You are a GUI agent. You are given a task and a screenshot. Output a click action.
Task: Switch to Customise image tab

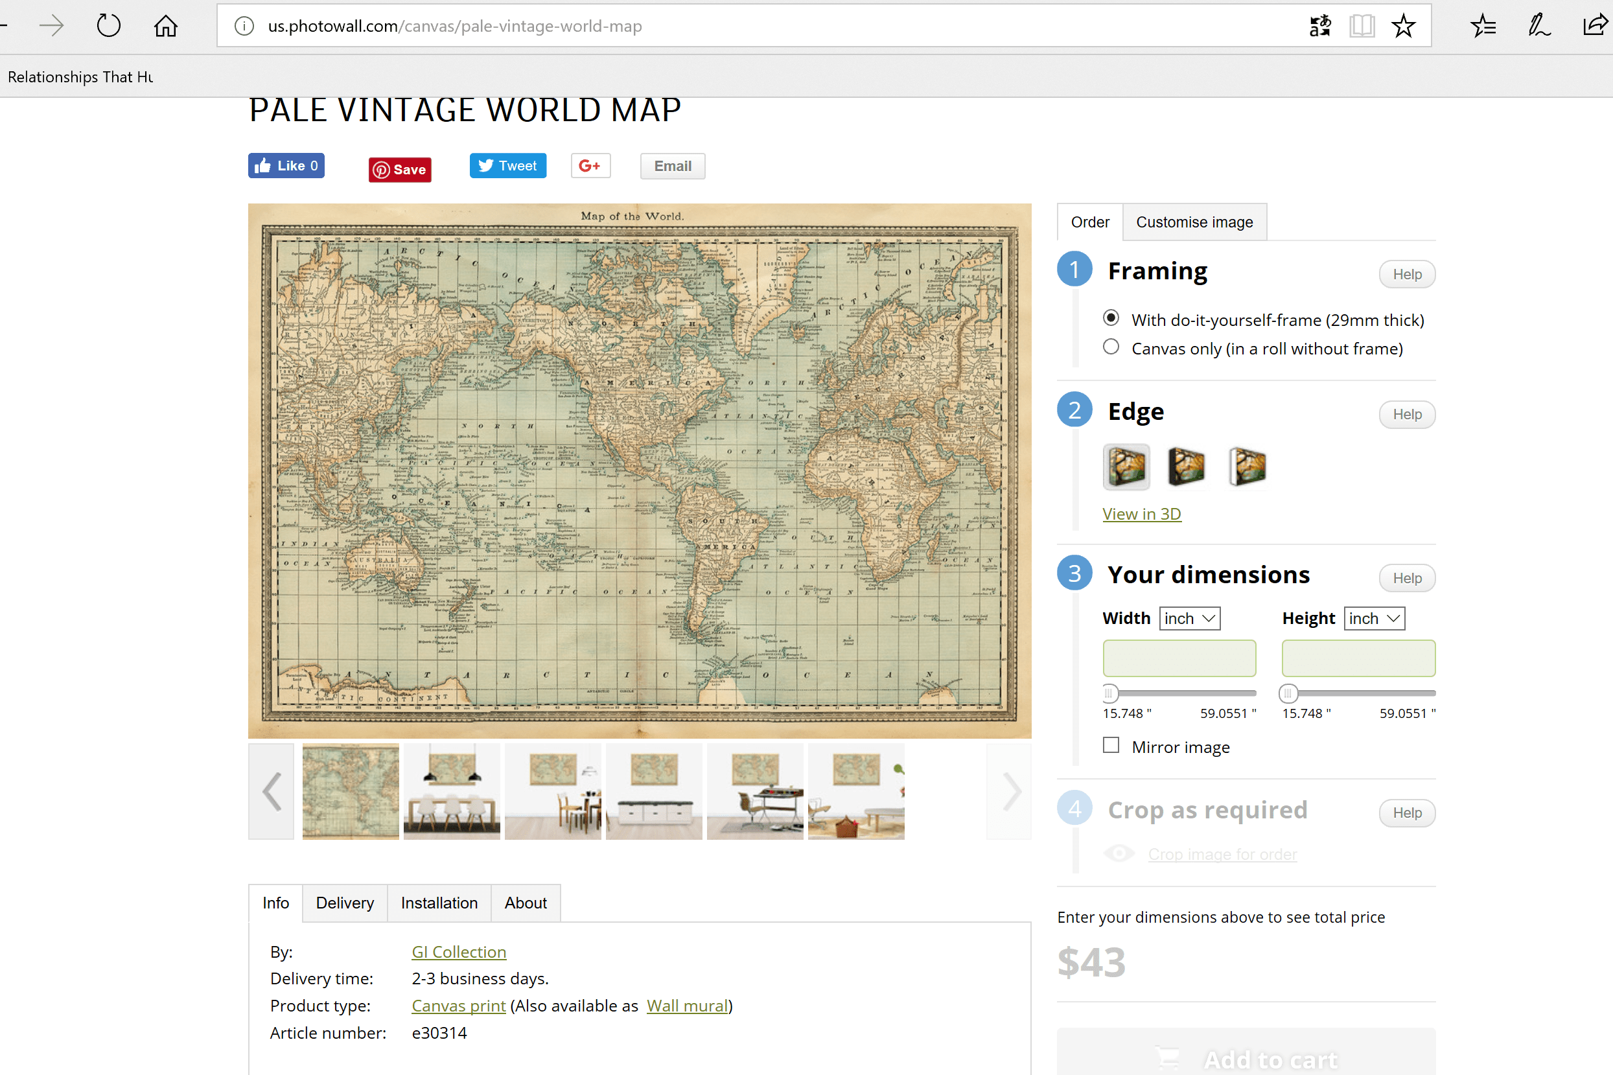[1194, 222]
